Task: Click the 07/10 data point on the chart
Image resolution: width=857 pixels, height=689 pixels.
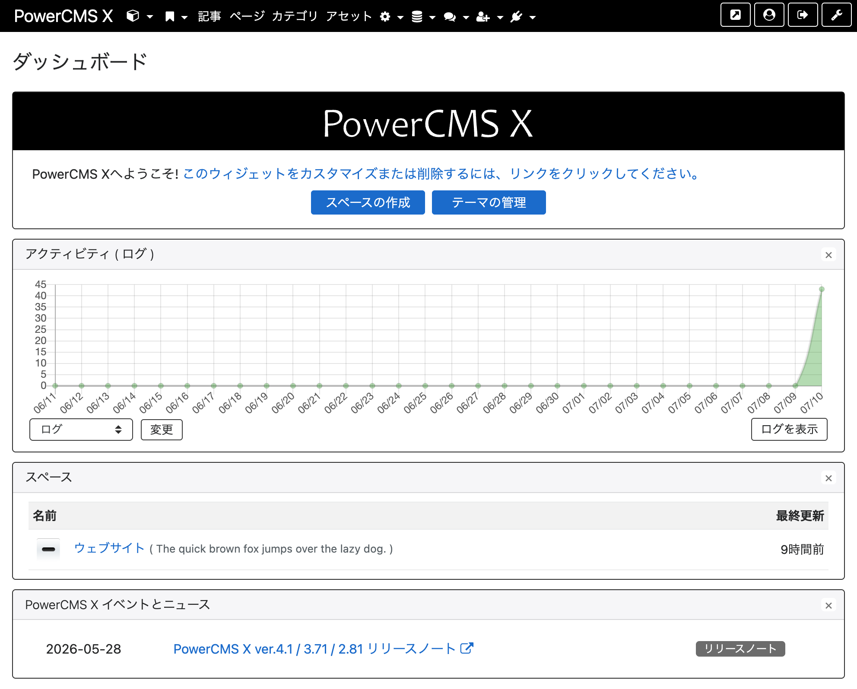Action: tap(822, 289)
